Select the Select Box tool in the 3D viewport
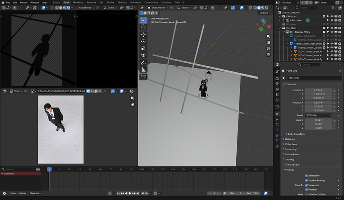Viewport: 344px width, 200px height. (143, 20)
